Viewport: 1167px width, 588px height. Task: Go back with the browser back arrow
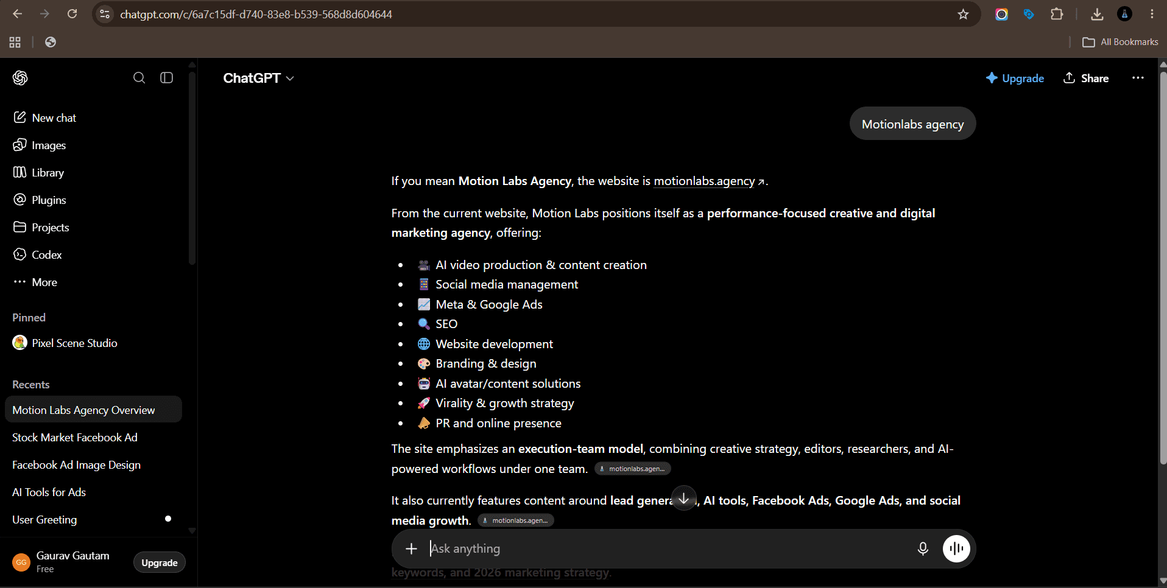click(x=17, y=14)
